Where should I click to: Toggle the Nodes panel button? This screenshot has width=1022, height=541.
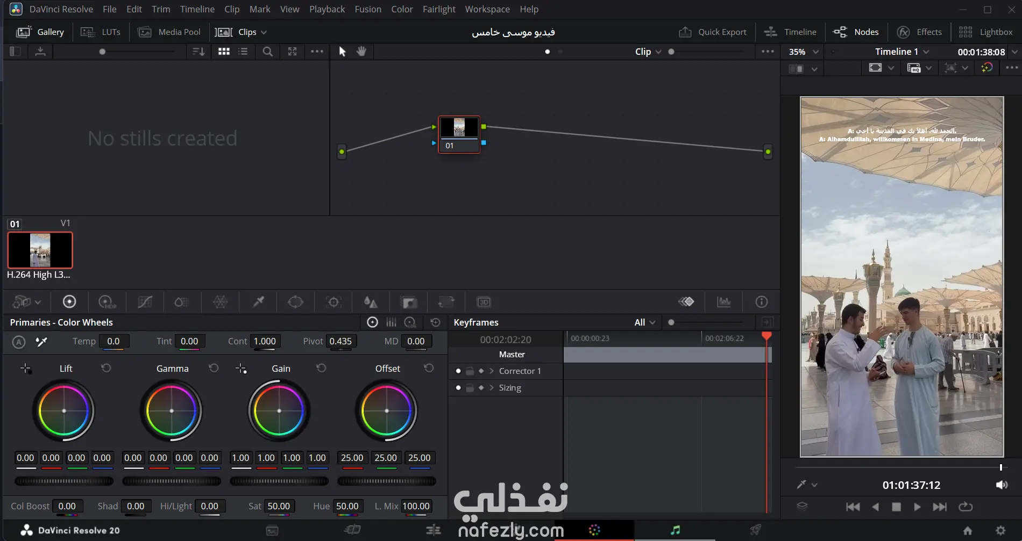click(x=856, y=32)
